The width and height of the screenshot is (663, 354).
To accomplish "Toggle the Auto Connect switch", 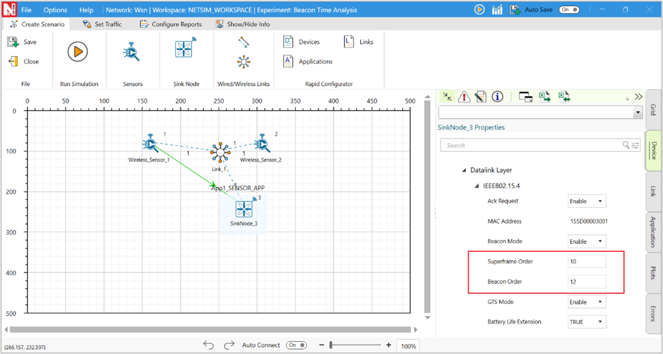I will click(296, 345).
